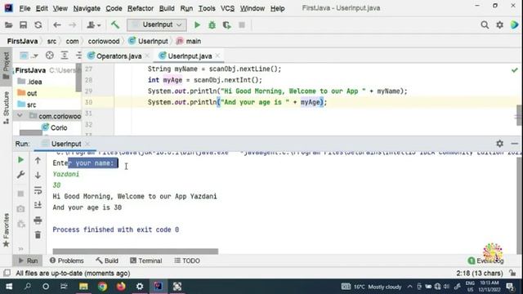
Task: Click the FirstJava project root node
Action: coord(30,70)
